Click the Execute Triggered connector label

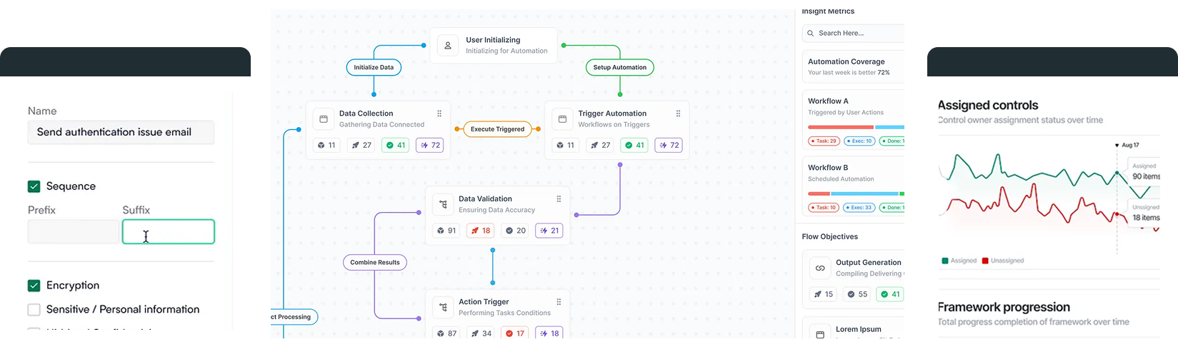(x=497, y=129)
